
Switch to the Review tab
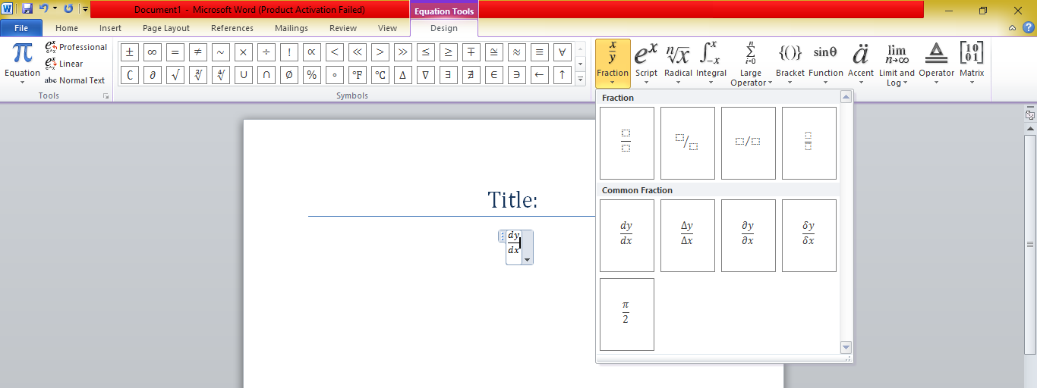point(343,28)
